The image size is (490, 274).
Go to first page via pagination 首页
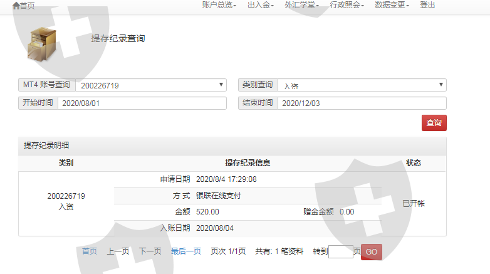90,251
